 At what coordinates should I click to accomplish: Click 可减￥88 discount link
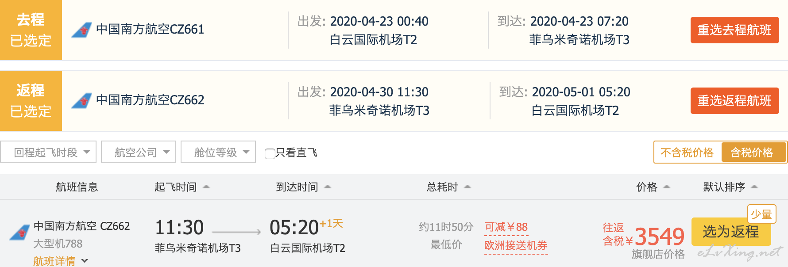tap(506, 227)
